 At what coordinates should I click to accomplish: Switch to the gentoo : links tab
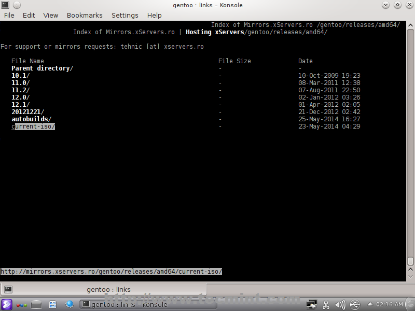pyautogui.click(x=106, y=289)
